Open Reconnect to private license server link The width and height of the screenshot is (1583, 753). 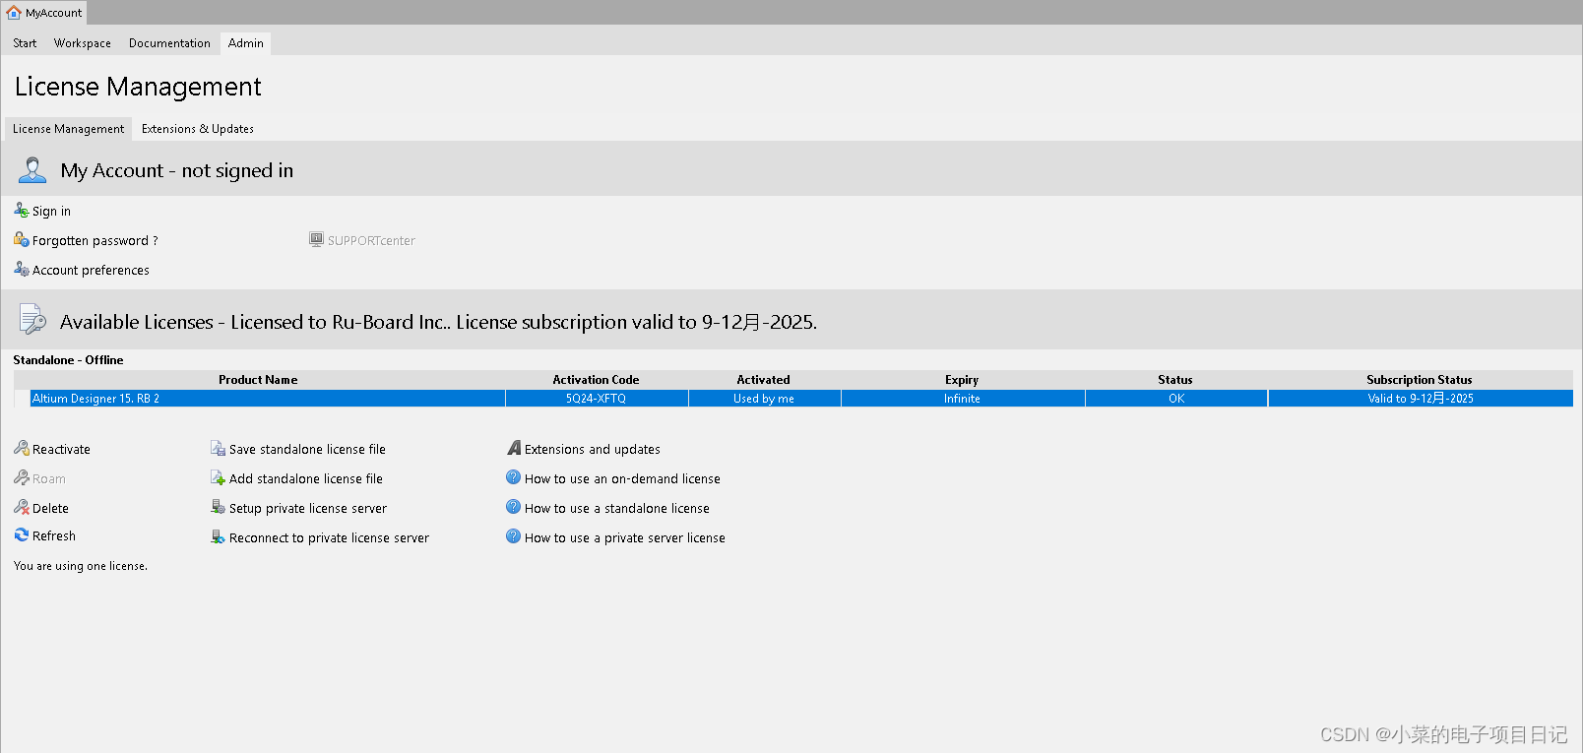329,538
